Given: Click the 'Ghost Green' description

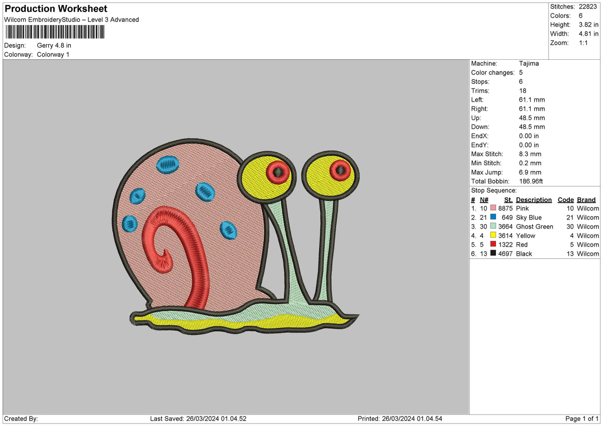Looking at the screenshot, I should pos(535,227).
